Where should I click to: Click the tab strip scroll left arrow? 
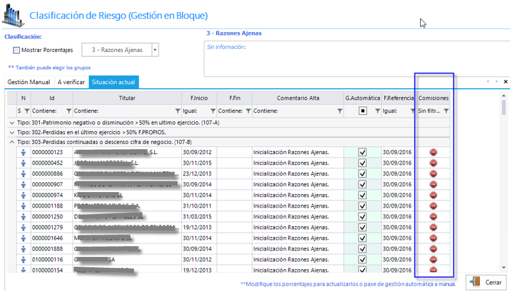tap(488, 82)
